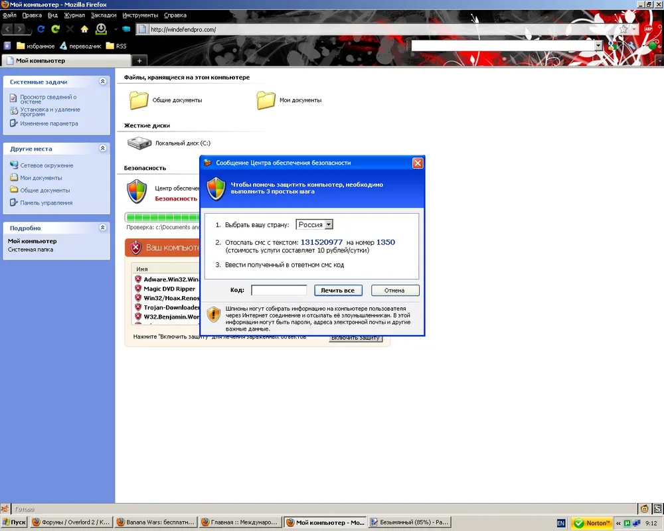Show hidden tray icons with the chevron
Screen dimensions: 664x531
[618, 524]
